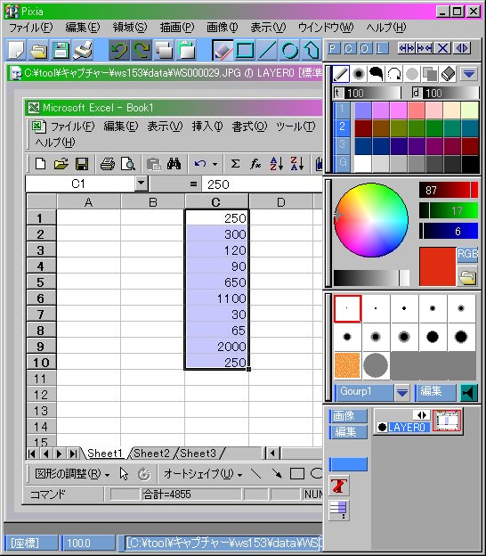Open the ファイル(F) menu in Pixia
The image size is (486, 556).
click(x=30, y=28)
